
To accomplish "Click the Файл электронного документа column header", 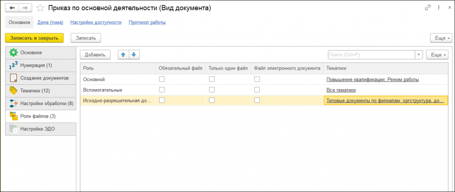I will (287, 68).
